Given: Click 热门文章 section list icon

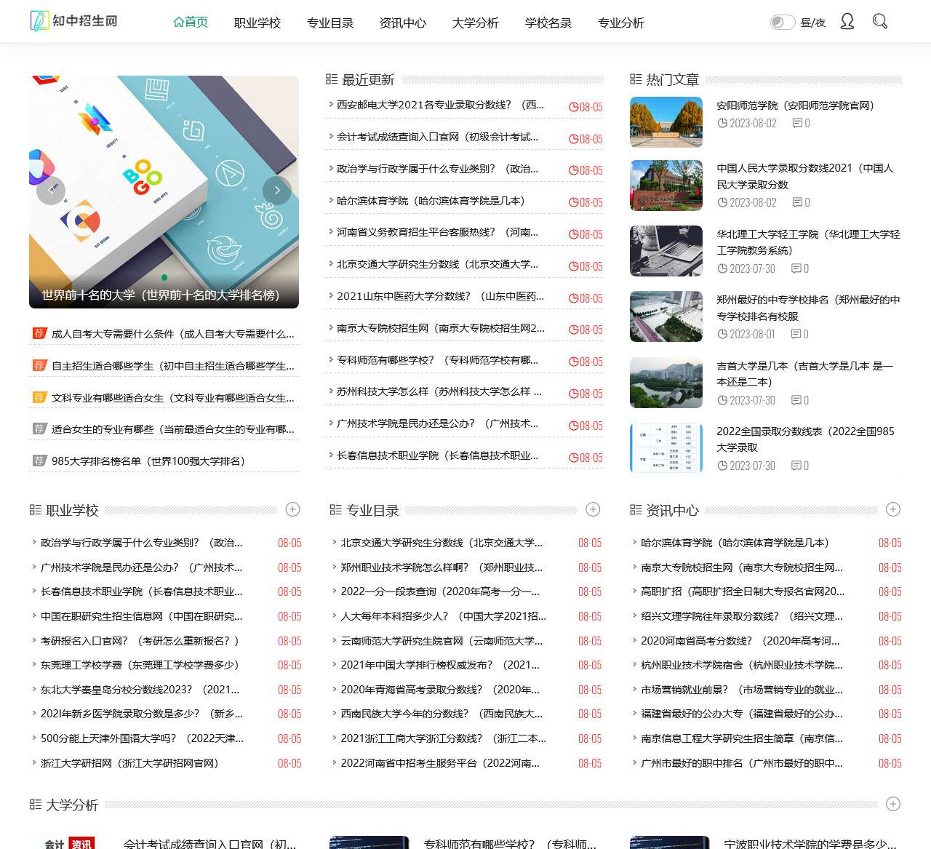Looking at the screenshot, I should pos(636,79).
